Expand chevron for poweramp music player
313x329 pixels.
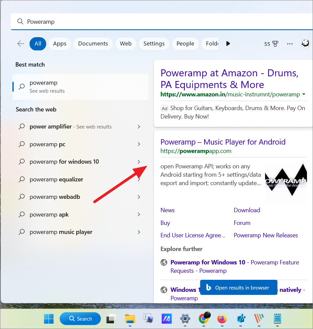tap(139, 232)
